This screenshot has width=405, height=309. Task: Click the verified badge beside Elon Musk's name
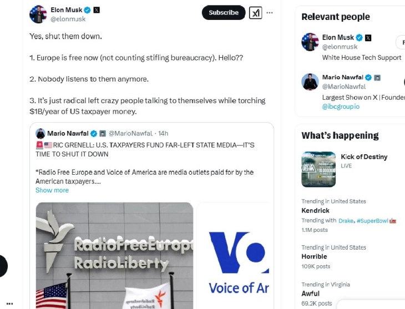click(87, 9)
